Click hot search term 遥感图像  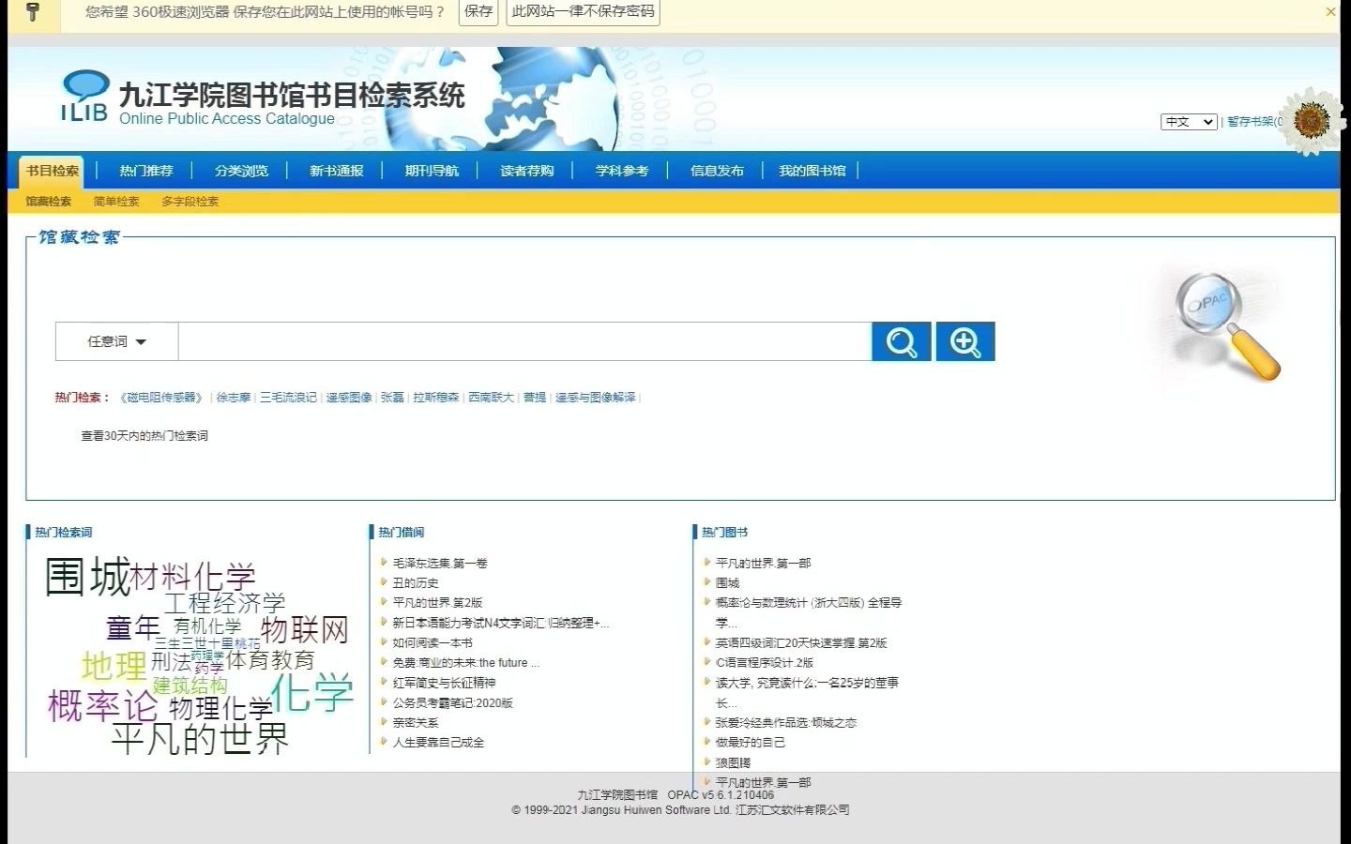click(x=349, y=398)
